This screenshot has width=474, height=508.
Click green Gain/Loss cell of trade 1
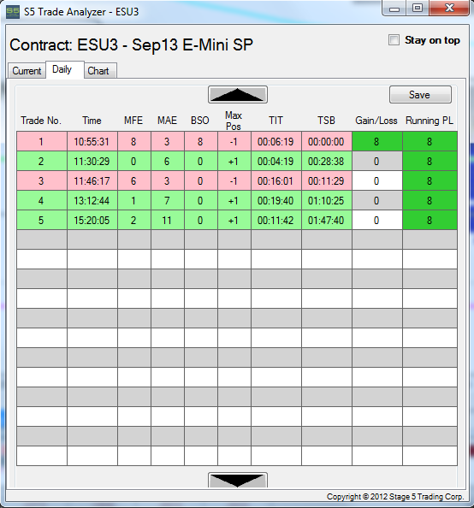377,141
